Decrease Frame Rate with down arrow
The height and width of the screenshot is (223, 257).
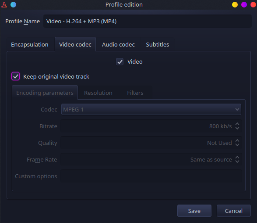tap(237, 162)
